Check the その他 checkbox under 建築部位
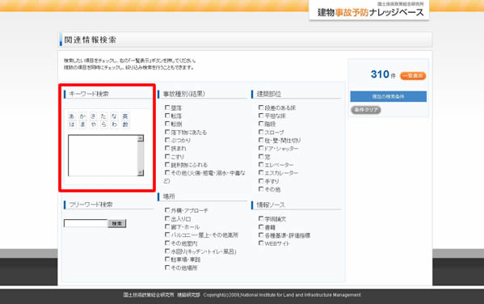Image resolution: width=484 pixels, height=304 pixels. tap(261, 188)
